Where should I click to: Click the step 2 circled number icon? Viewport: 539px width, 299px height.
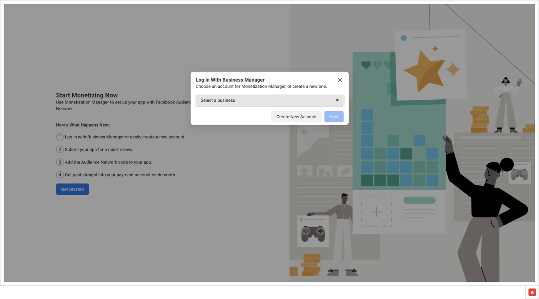pos(60,150)
